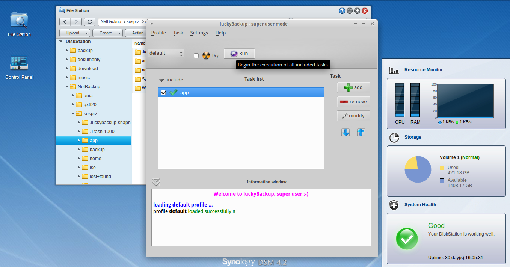Open Storage widget pie icon

tap(394, 138)
